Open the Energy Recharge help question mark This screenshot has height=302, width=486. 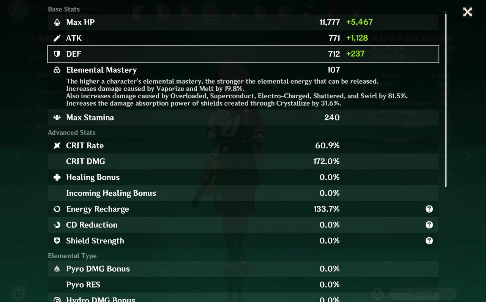[429, 209]
